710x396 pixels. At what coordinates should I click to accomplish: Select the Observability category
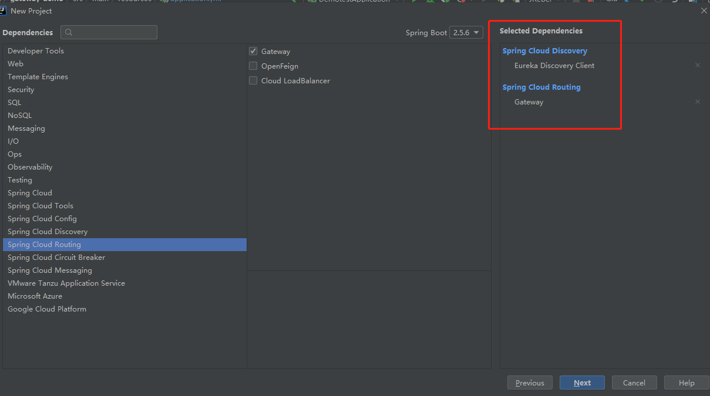tap(124, 167)
